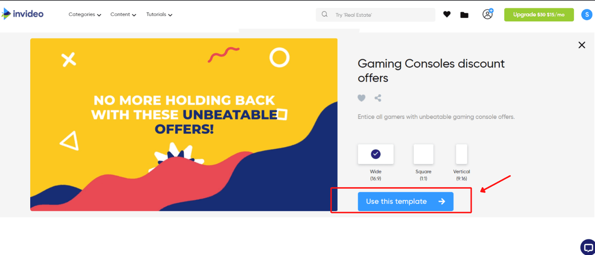
Task: Open the projects folder icon
Action: 464,15
